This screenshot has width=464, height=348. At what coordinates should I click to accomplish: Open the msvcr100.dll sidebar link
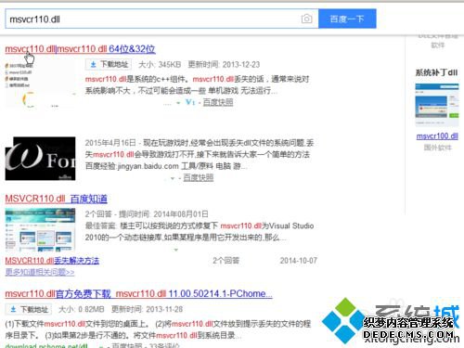pyautogui.click(x=437, y=136)
